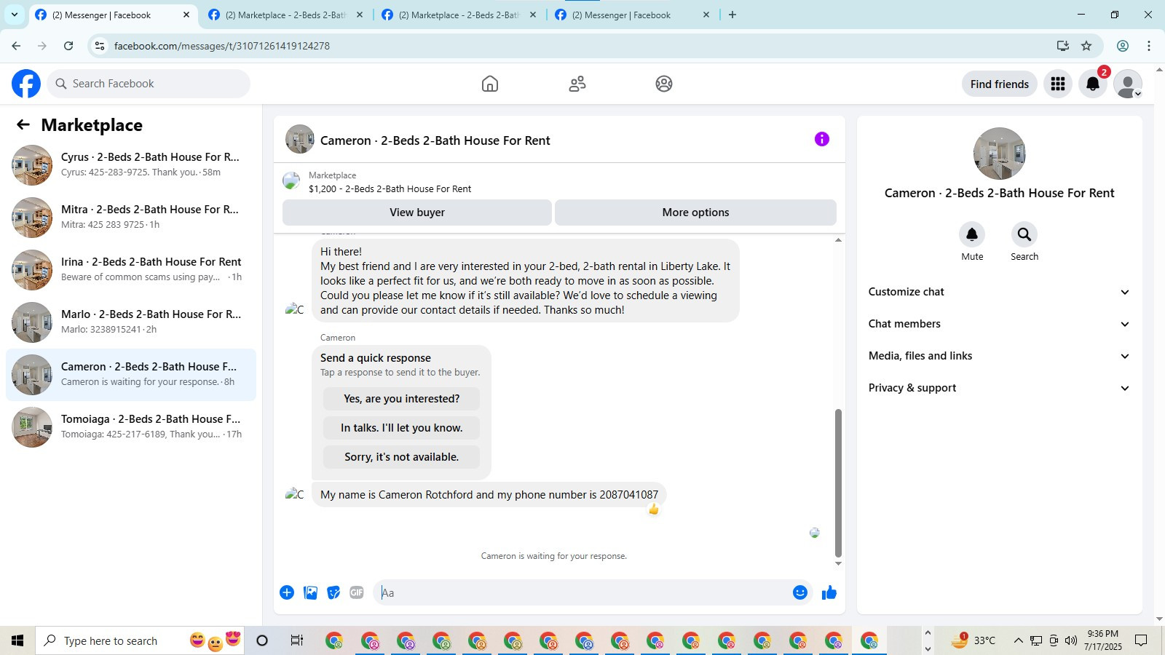Viewport: 1165px width, 655px height.
Task: Open the Facebook menu grid icon
Action: 1058,84
